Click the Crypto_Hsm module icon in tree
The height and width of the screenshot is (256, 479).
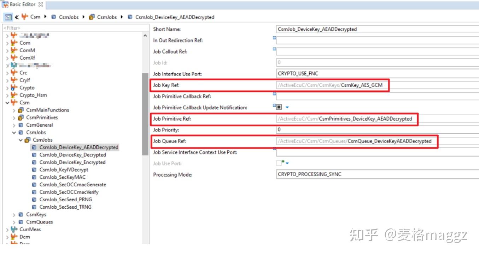point(14,95)
